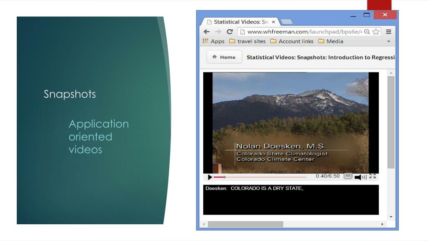Click the vertical scrollbar thumb
Screen dimensions: 429x241
(391, 122)
